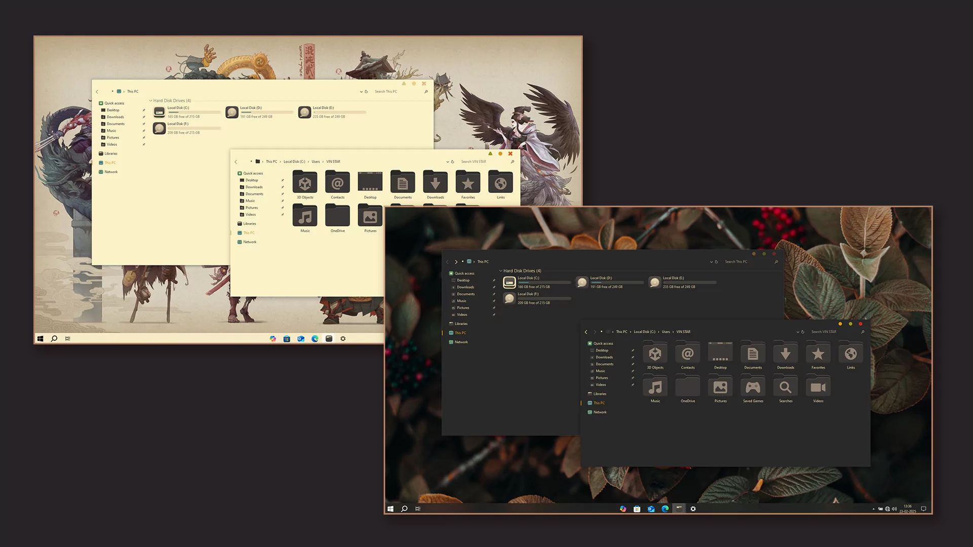
Task: Open Copilot from the taskbar
Action: coord(623,509)
